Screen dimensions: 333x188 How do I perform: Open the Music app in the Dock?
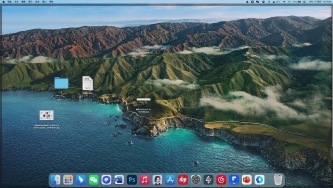point(145,180)
